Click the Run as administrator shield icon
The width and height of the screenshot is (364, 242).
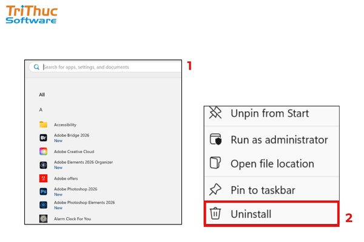[x=215, y=139]
